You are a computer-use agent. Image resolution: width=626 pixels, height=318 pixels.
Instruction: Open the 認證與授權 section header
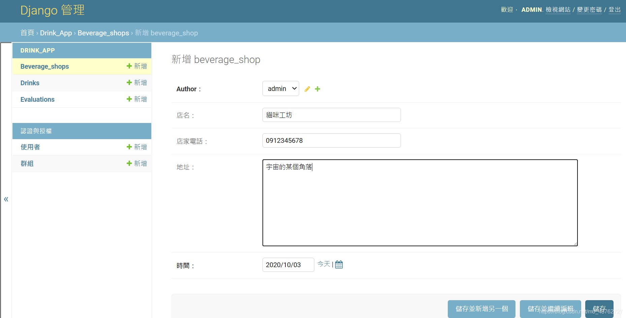click(x=36, y=131)
